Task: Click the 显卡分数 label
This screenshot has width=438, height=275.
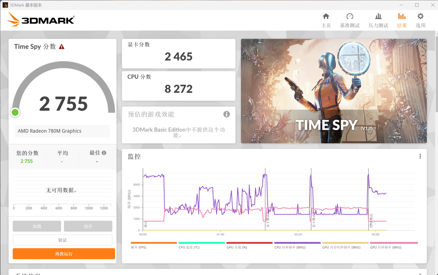Action: click(139, 45)
